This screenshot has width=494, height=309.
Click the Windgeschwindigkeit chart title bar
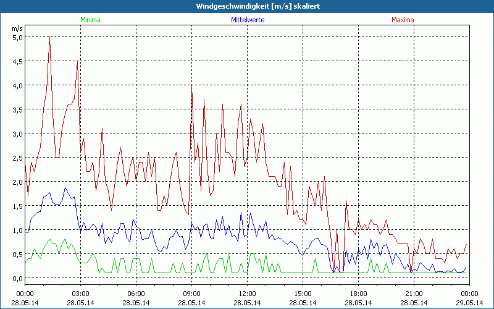click(x=247, y=6)
